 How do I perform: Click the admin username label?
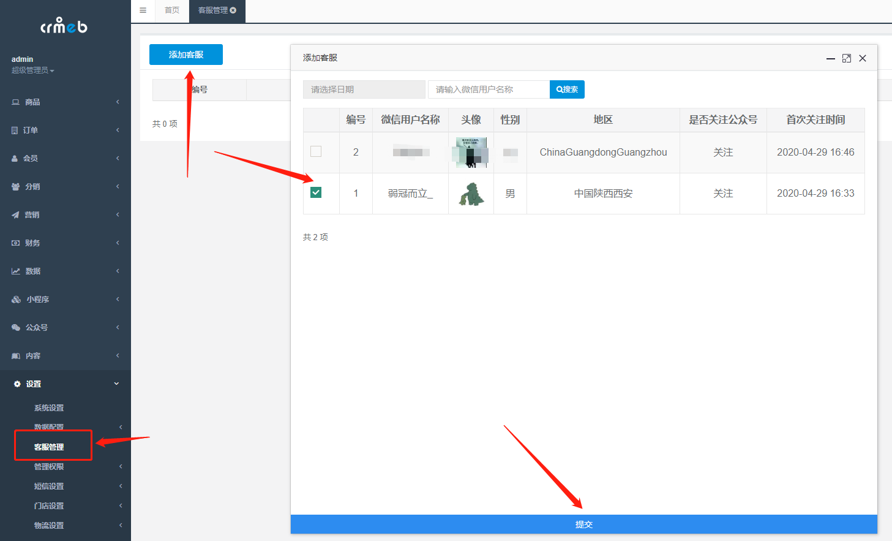pyautogui.click(x=22, y=59)
